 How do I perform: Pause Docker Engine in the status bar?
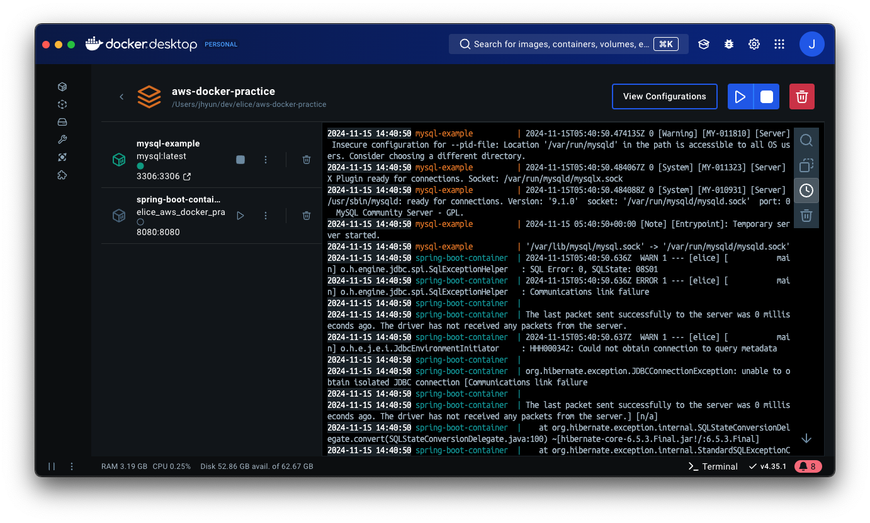tap(52, 466)
